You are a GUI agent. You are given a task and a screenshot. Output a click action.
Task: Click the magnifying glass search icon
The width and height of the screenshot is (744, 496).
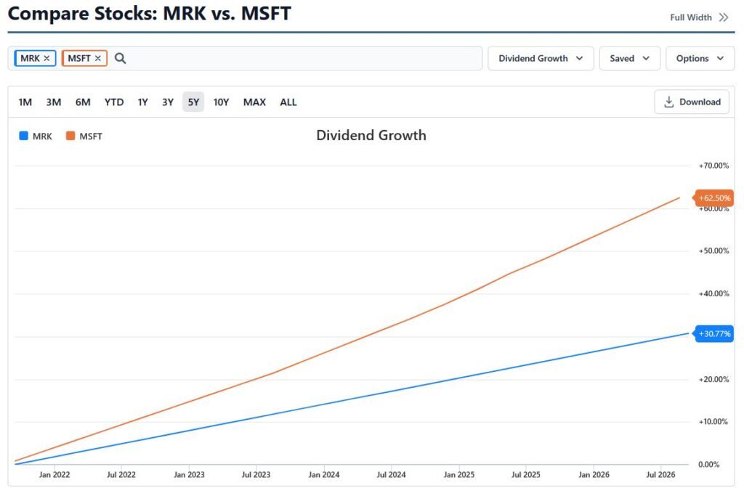(x=121, y=58)
